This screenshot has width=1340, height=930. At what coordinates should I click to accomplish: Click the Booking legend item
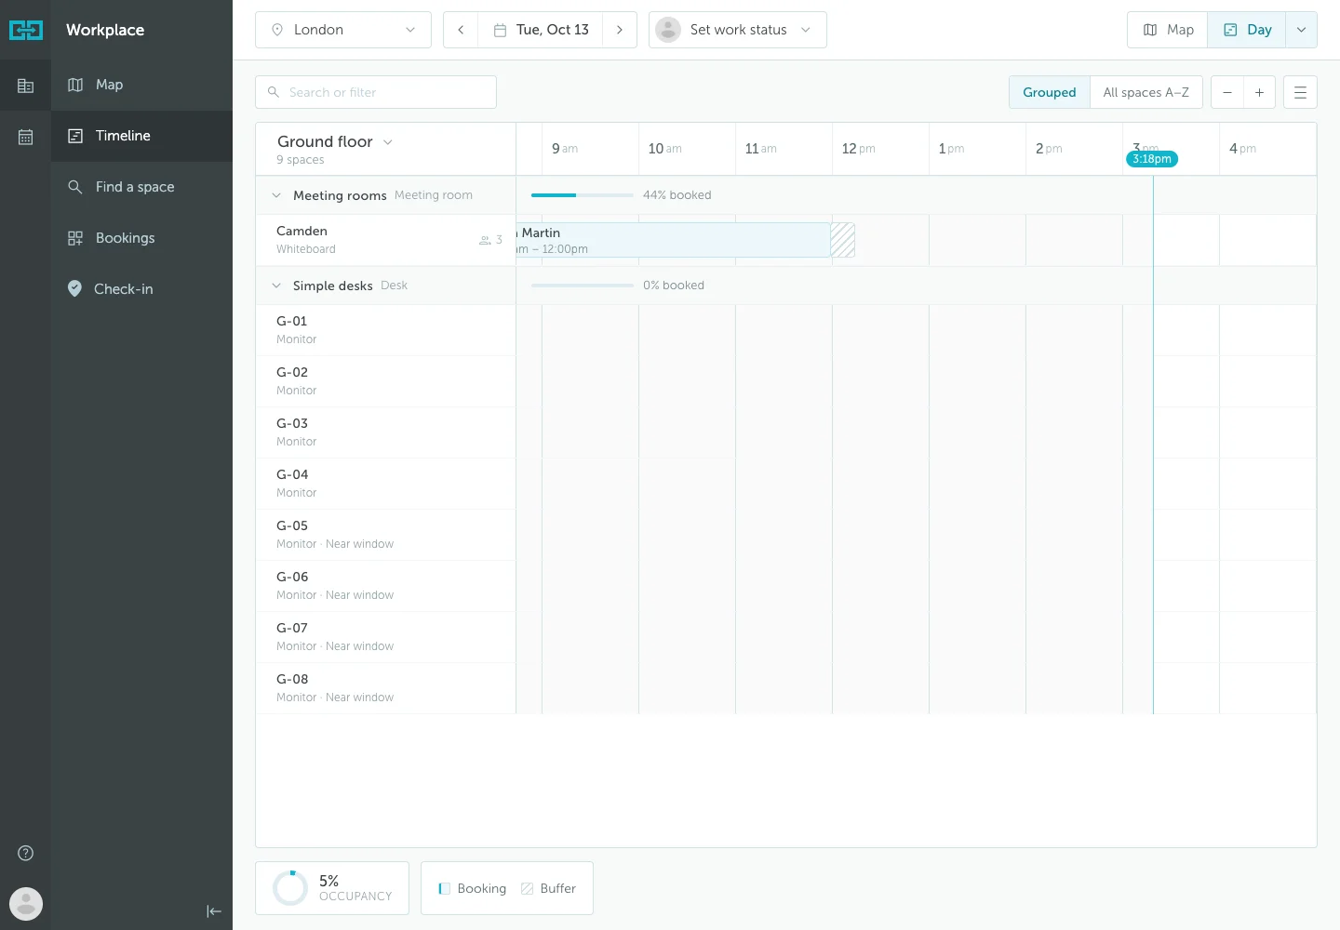pos(473,888)
